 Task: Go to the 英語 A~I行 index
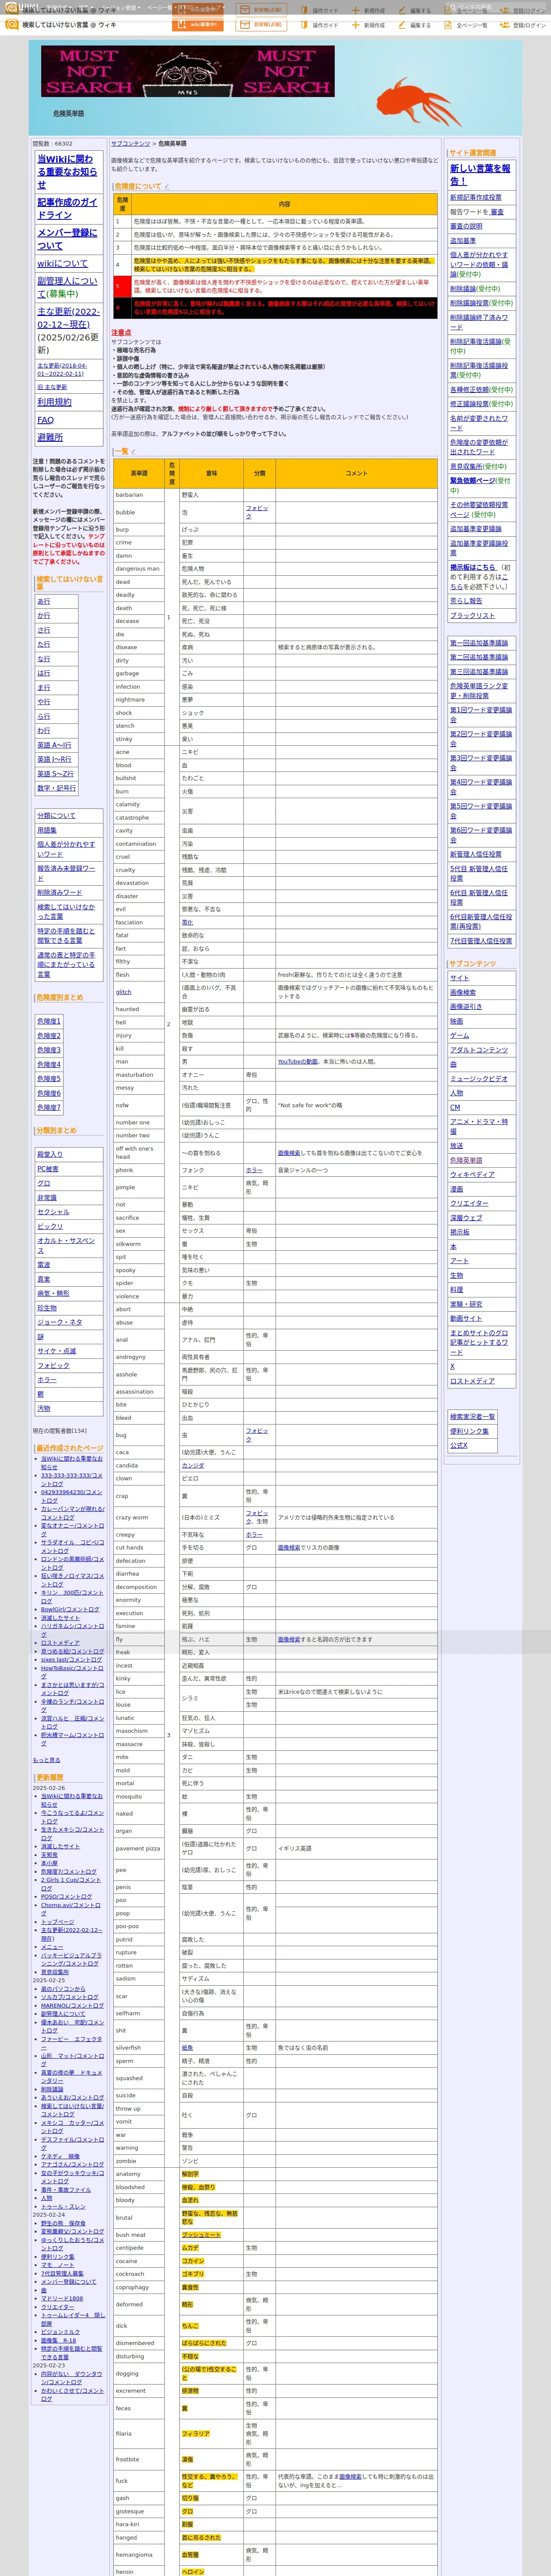54,745
